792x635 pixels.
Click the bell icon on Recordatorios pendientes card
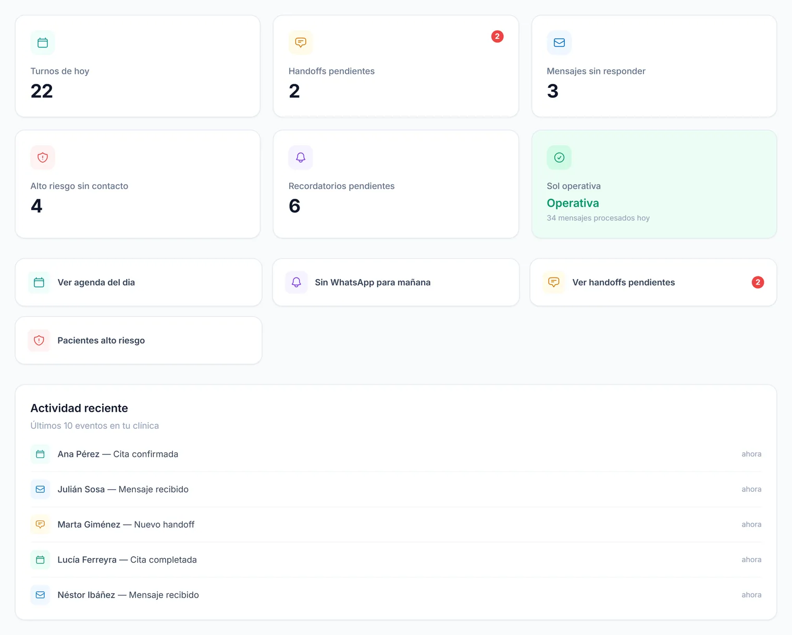(x=301, y=157)
